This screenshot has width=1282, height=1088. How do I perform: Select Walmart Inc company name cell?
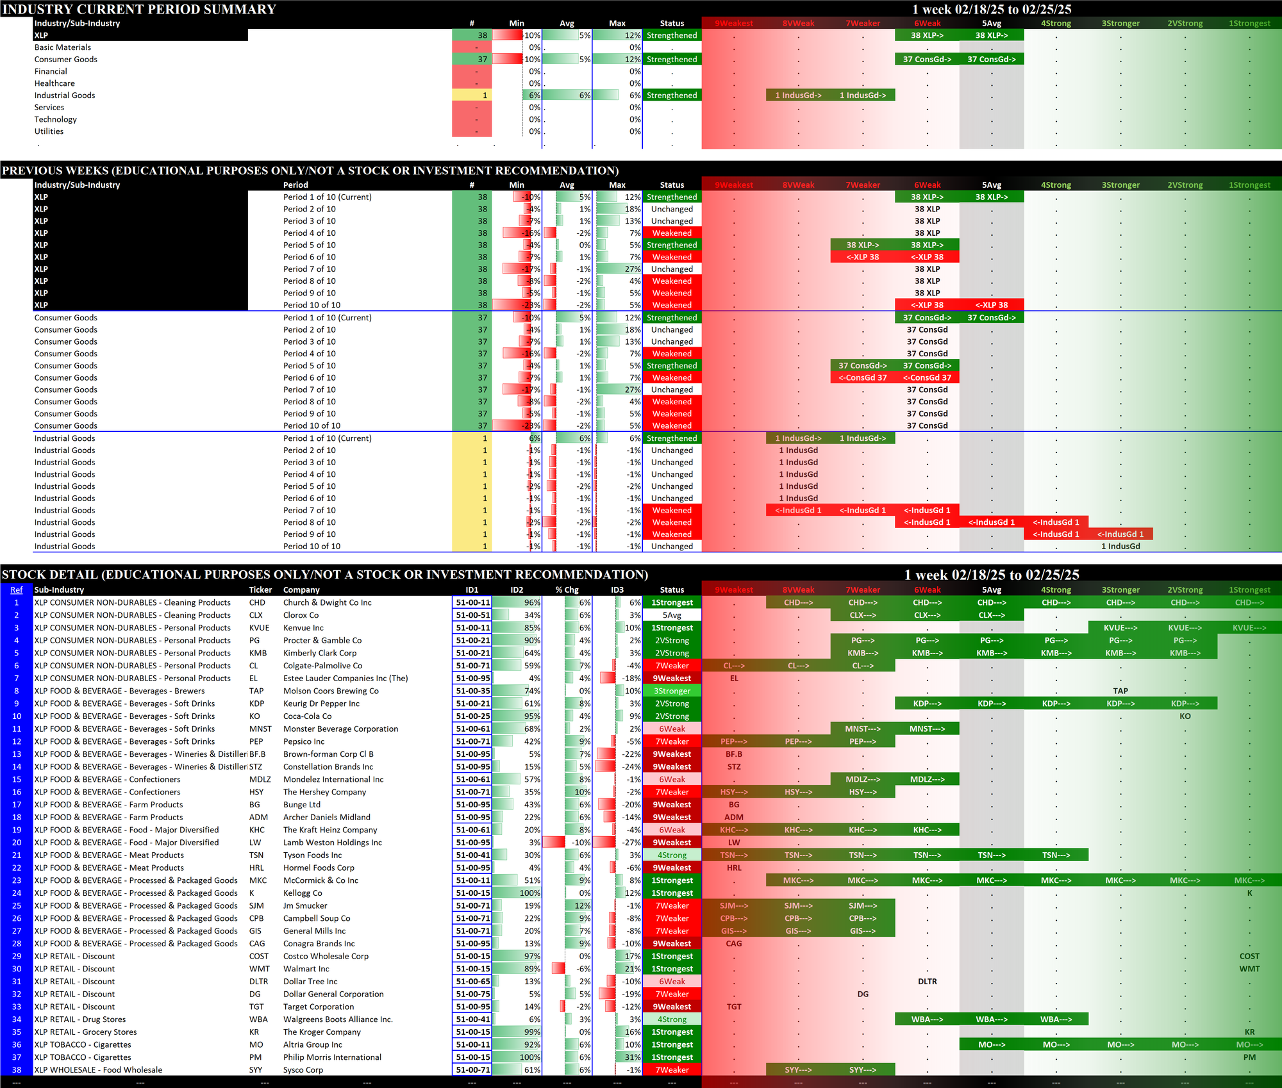pos(306,969)
